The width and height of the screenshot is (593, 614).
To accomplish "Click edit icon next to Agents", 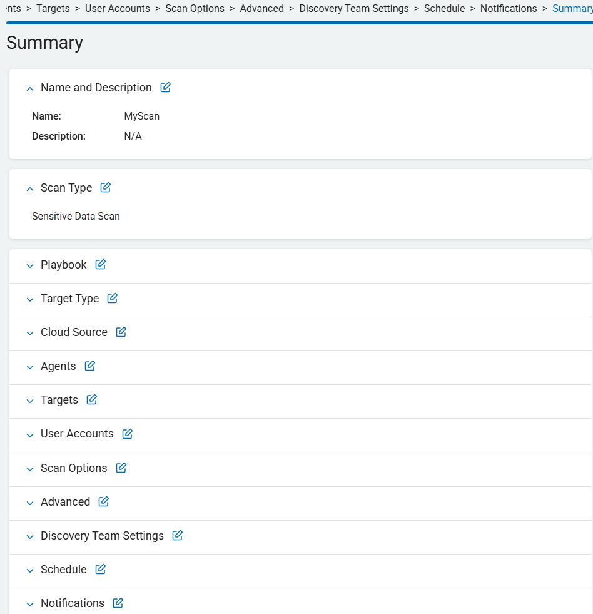I will click(x=90, y=366).
